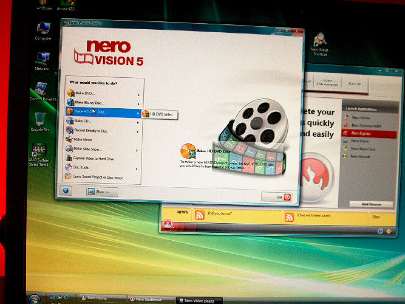Expand the Make CD submenu arrow

[x=138, y=123]
